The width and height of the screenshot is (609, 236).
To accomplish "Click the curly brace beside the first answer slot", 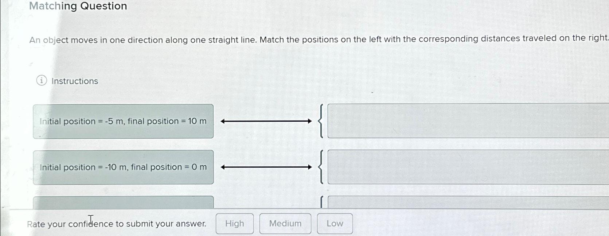I will point(320,121).
